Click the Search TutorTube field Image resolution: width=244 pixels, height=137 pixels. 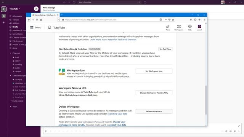[x=109, y=2]
